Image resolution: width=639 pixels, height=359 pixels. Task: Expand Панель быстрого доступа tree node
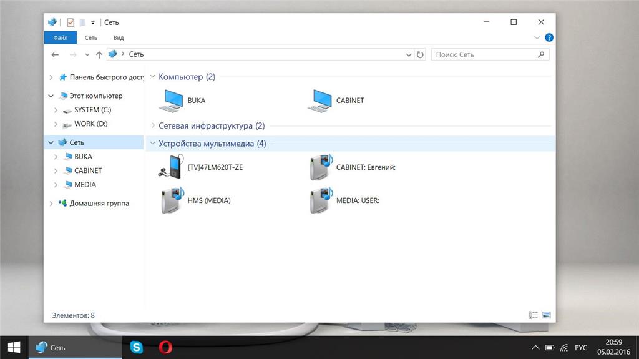51,77
